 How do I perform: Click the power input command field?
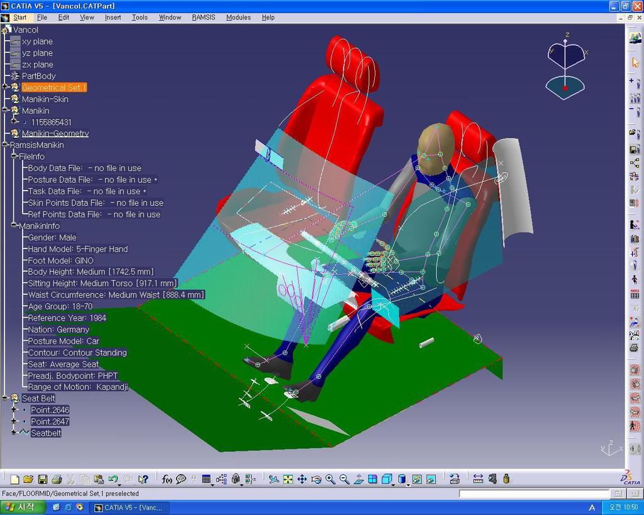(533, 494)
